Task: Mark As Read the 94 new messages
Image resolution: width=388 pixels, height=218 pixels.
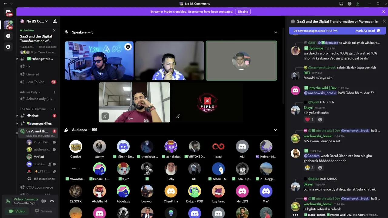Action: pyautogui.click(x=368, y=31)
